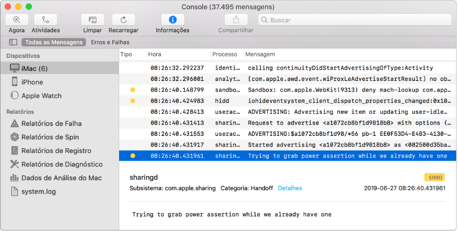
Task: Click the iMac computer icon
Action: pos(15,68)
